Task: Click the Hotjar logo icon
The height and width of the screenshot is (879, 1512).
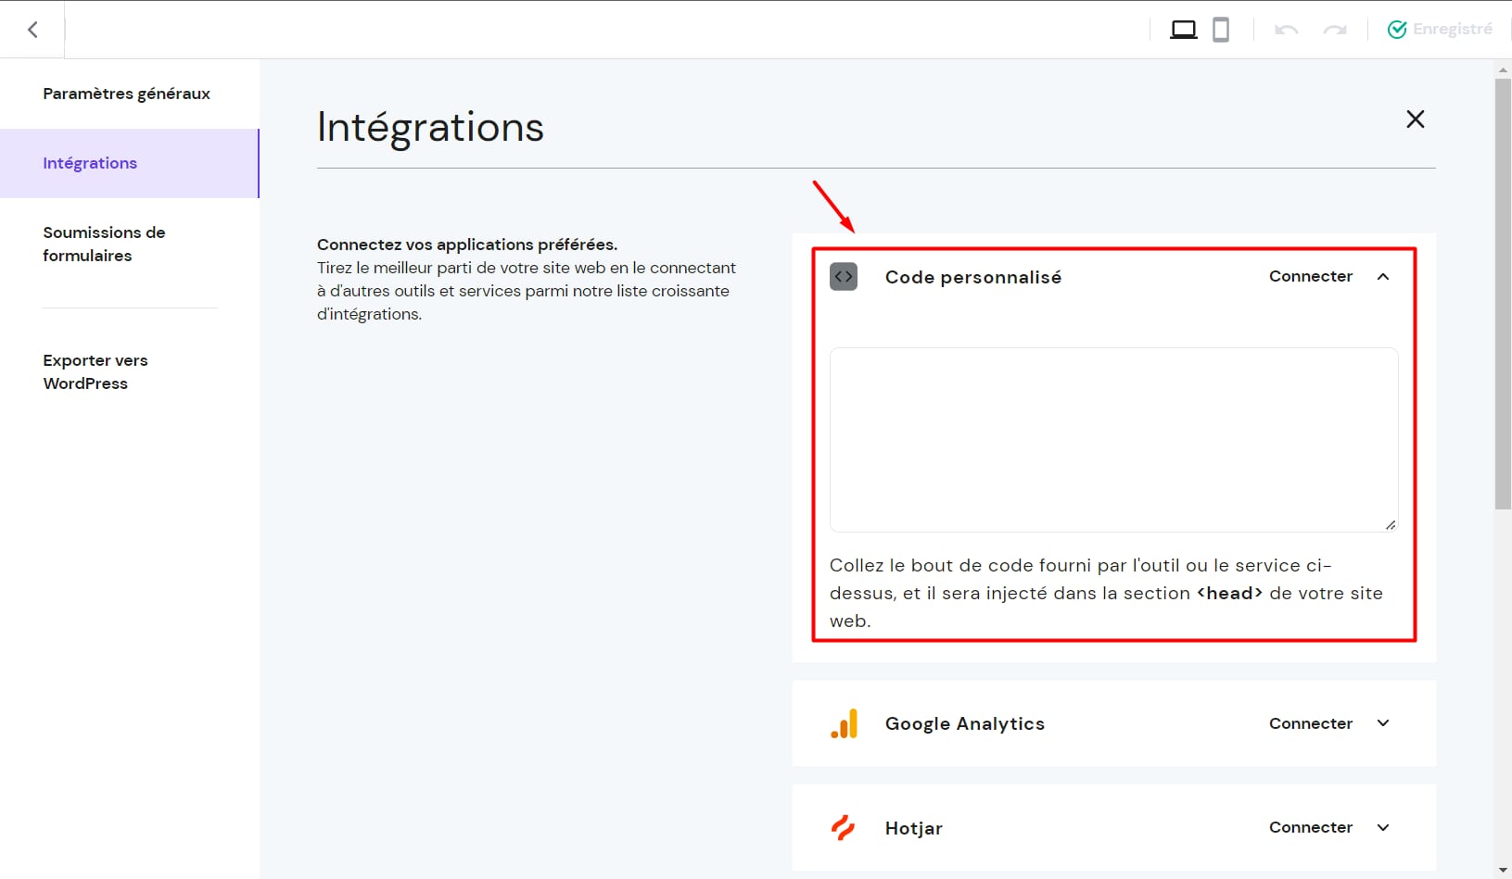Action: pos(844,828)
